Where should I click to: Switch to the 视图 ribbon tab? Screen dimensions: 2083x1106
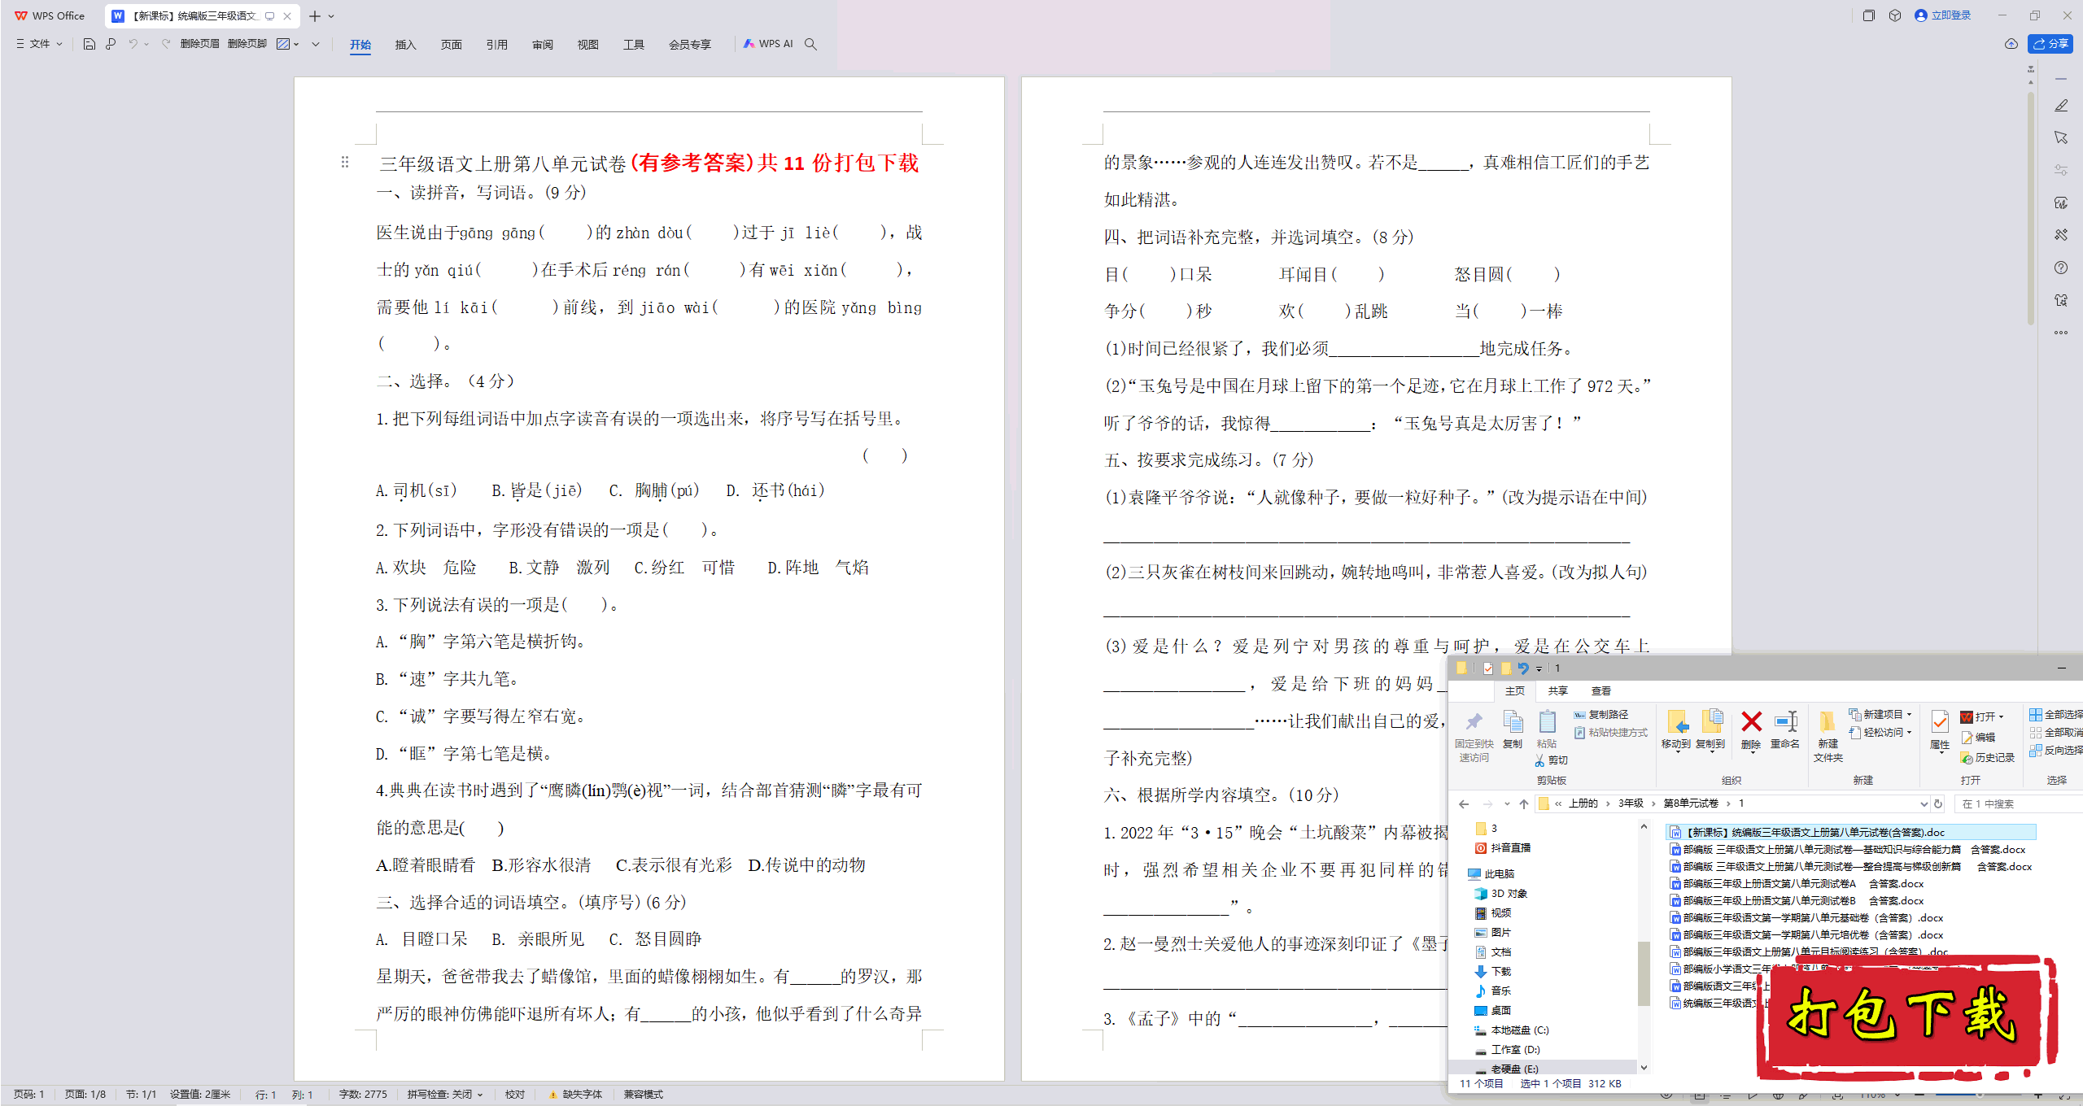587,45
